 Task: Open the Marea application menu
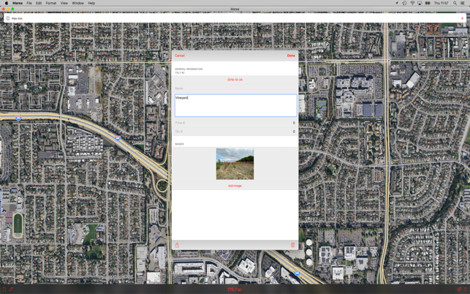click(18, 3)
